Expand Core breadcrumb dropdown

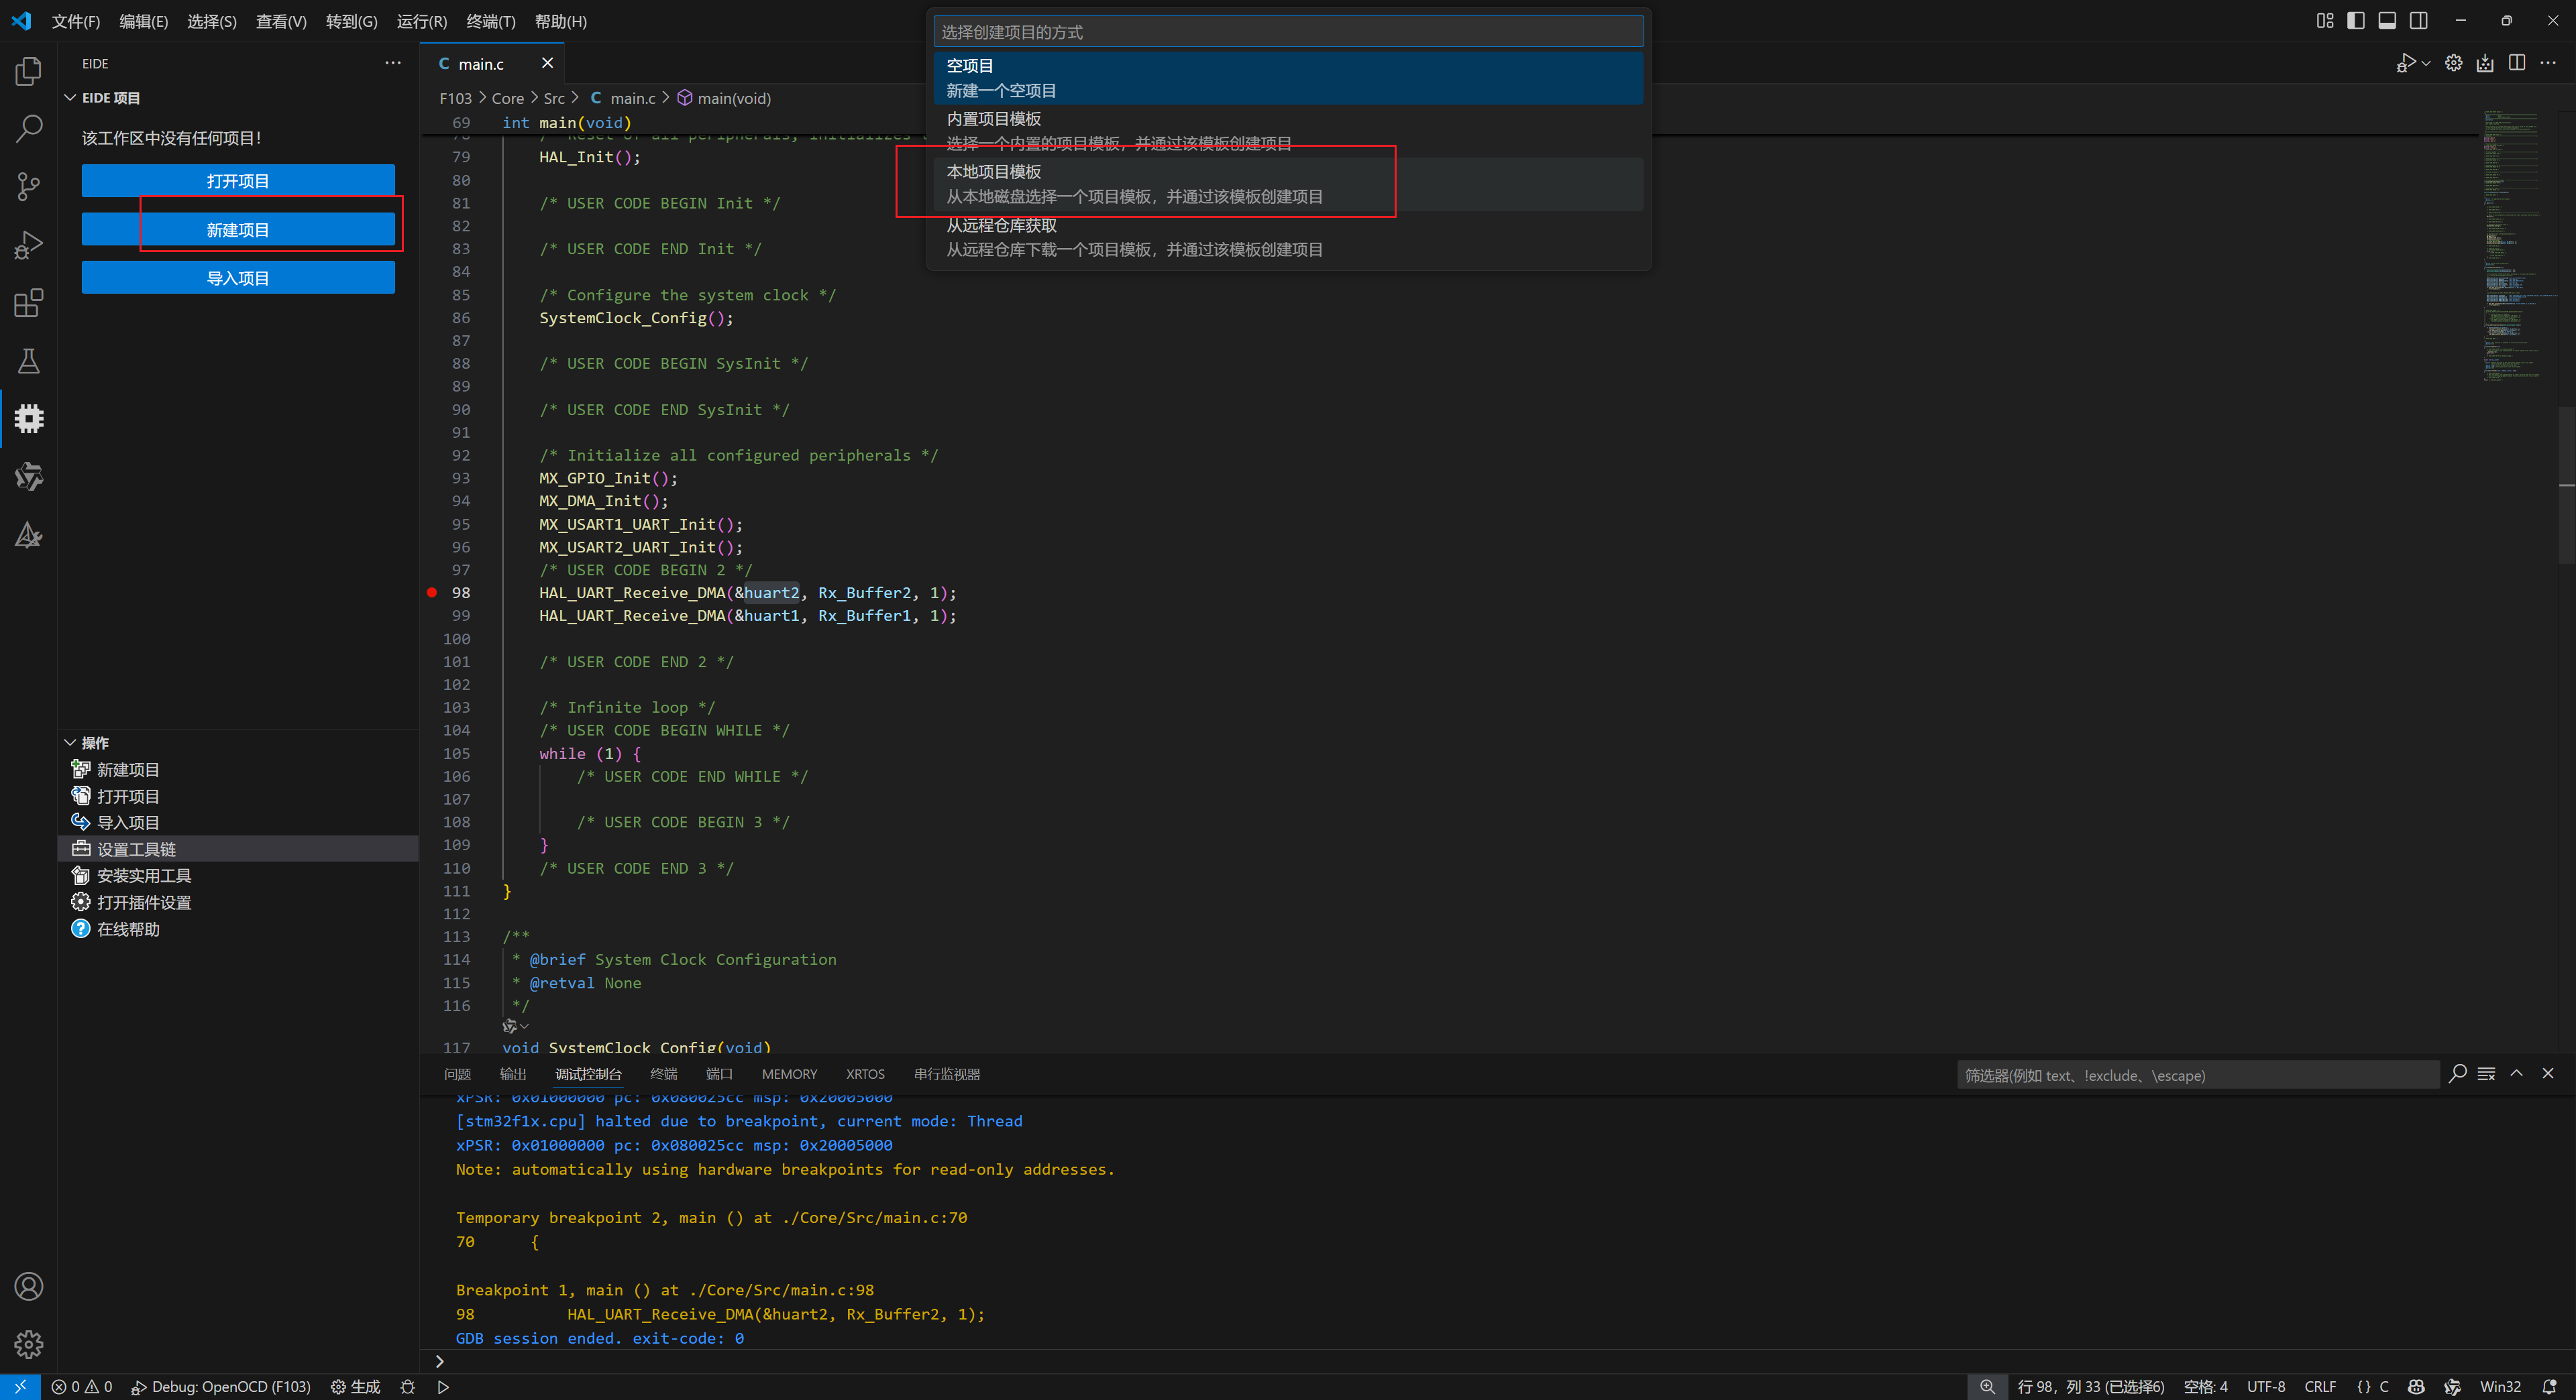coord(507,98)
